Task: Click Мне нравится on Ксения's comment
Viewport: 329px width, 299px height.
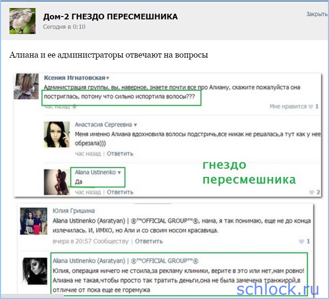Action: (x=288, y=106)
